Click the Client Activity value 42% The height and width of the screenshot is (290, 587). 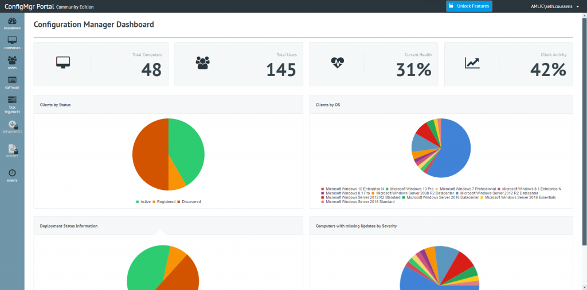[x=548, y=70]
